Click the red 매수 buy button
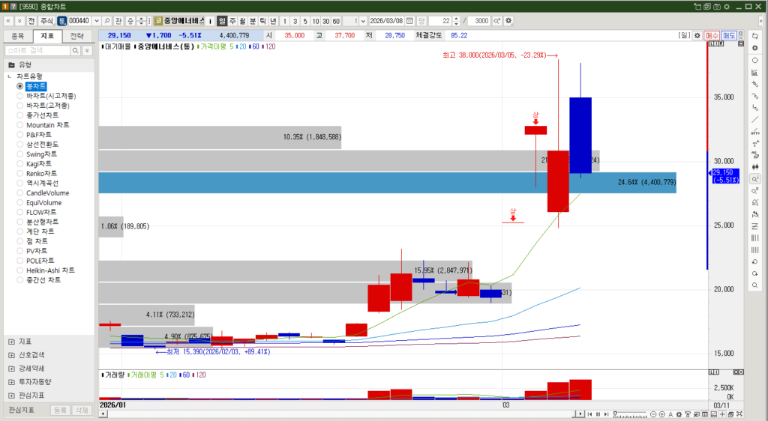The image size is (768, 421). [x=712, y=35]
